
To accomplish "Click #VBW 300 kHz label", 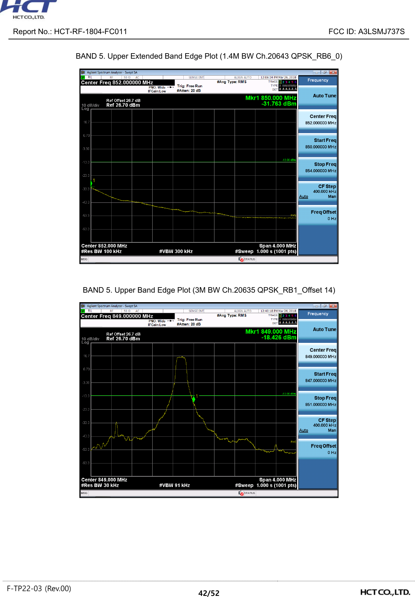I will tap(176, 252).
